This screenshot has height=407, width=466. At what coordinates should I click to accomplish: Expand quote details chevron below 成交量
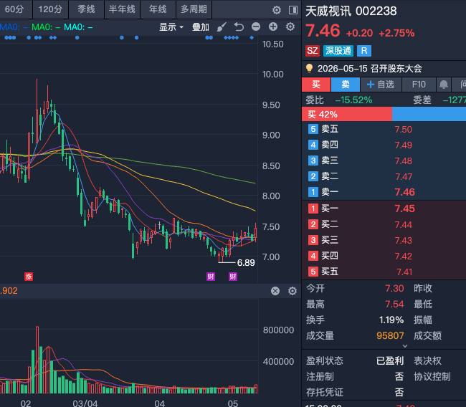405,346
